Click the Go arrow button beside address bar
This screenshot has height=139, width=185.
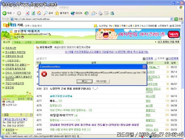176,19
